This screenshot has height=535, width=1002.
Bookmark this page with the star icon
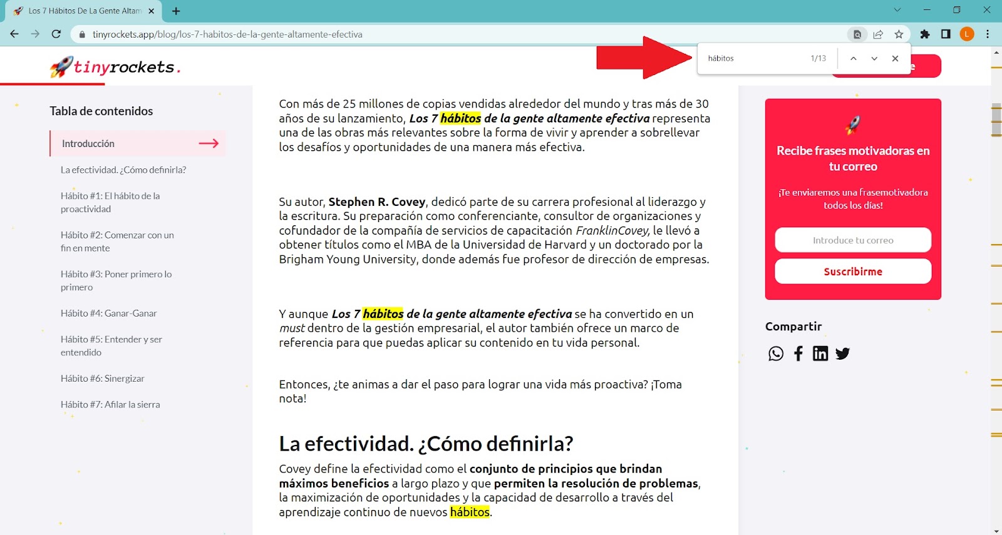(899, 34)
